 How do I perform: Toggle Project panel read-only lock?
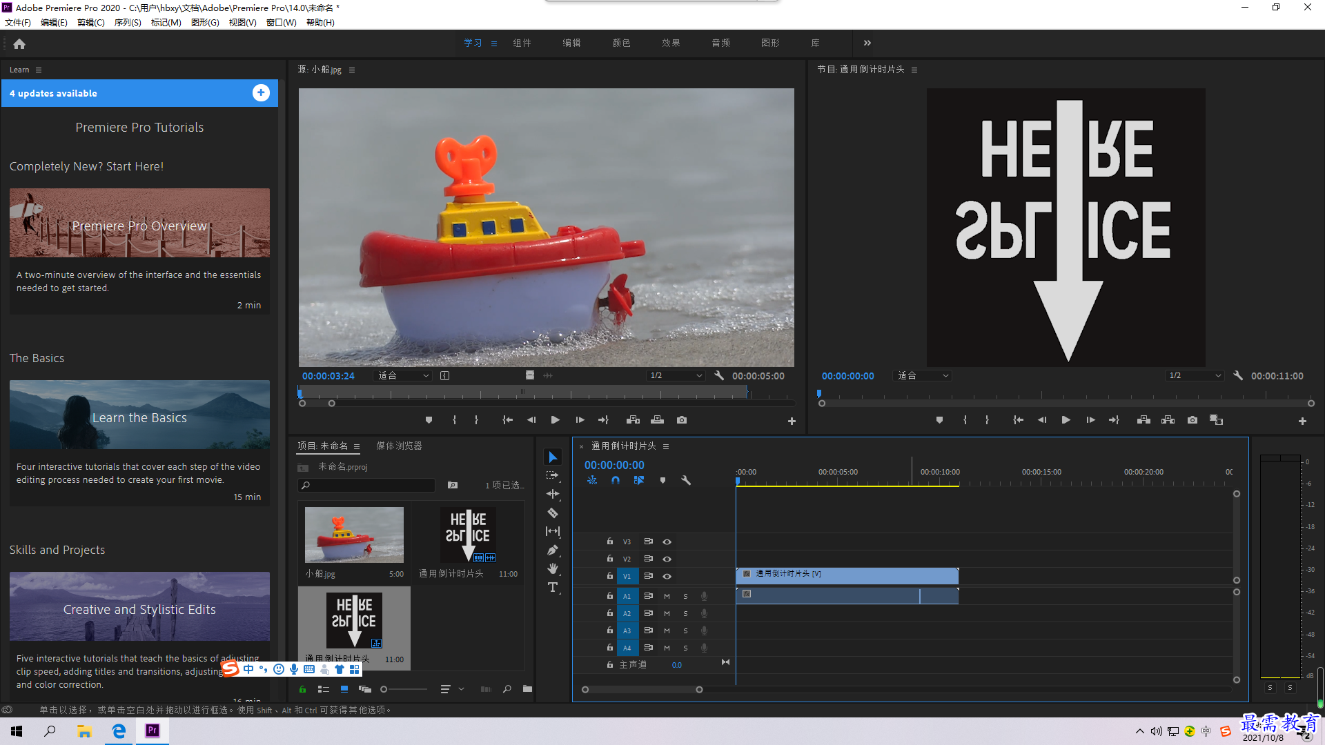coord(302,689)
